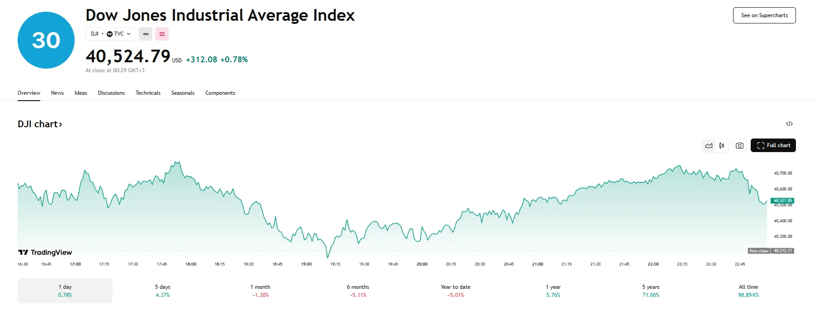Viewport: 819px width, 310px height.
Task: Select the 5 days range
Action: 163,291
